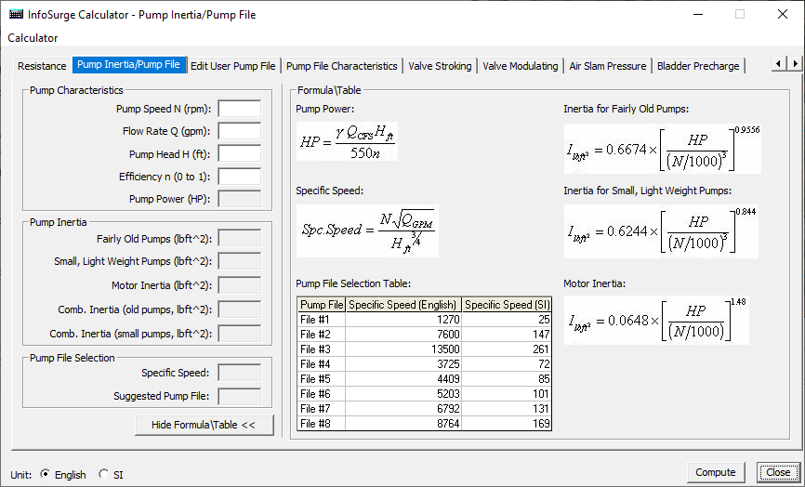The width and height of the screenshot is (805, 487).
Task: Hide the Formula\Table panel
Action: click(x=204, y=425)
